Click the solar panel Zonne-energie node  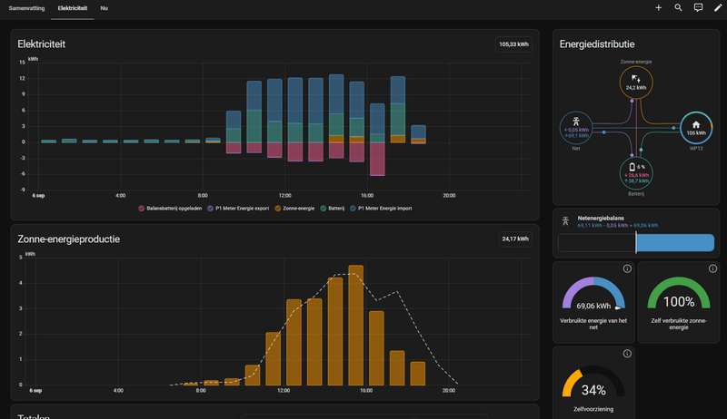click(x=635, y=83)
